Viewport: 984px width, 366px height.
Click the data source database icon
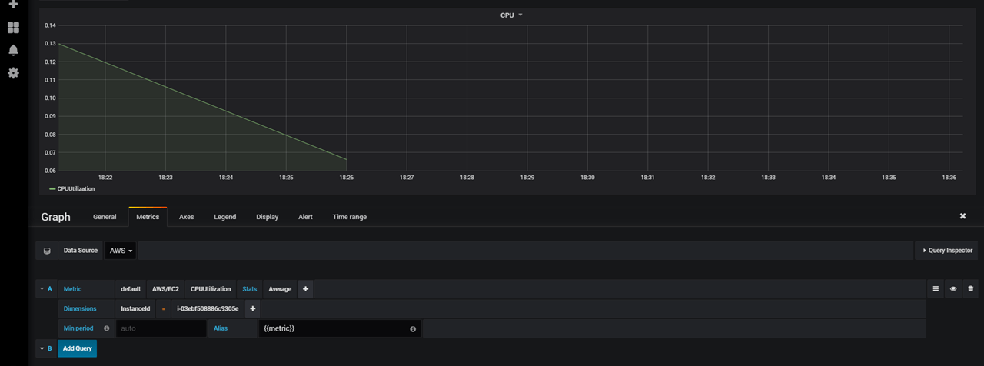47,251
